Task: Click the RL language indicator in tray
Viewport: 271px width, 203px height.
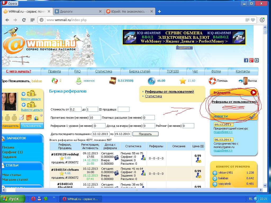Action: [x=251, y=199]
